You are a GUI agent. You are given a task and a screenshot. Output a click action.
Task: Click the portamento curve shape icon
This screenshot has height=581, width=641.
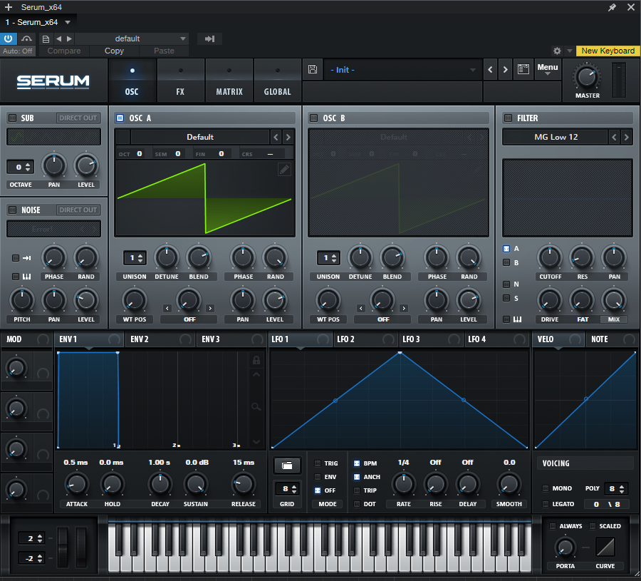coord(605,547)
